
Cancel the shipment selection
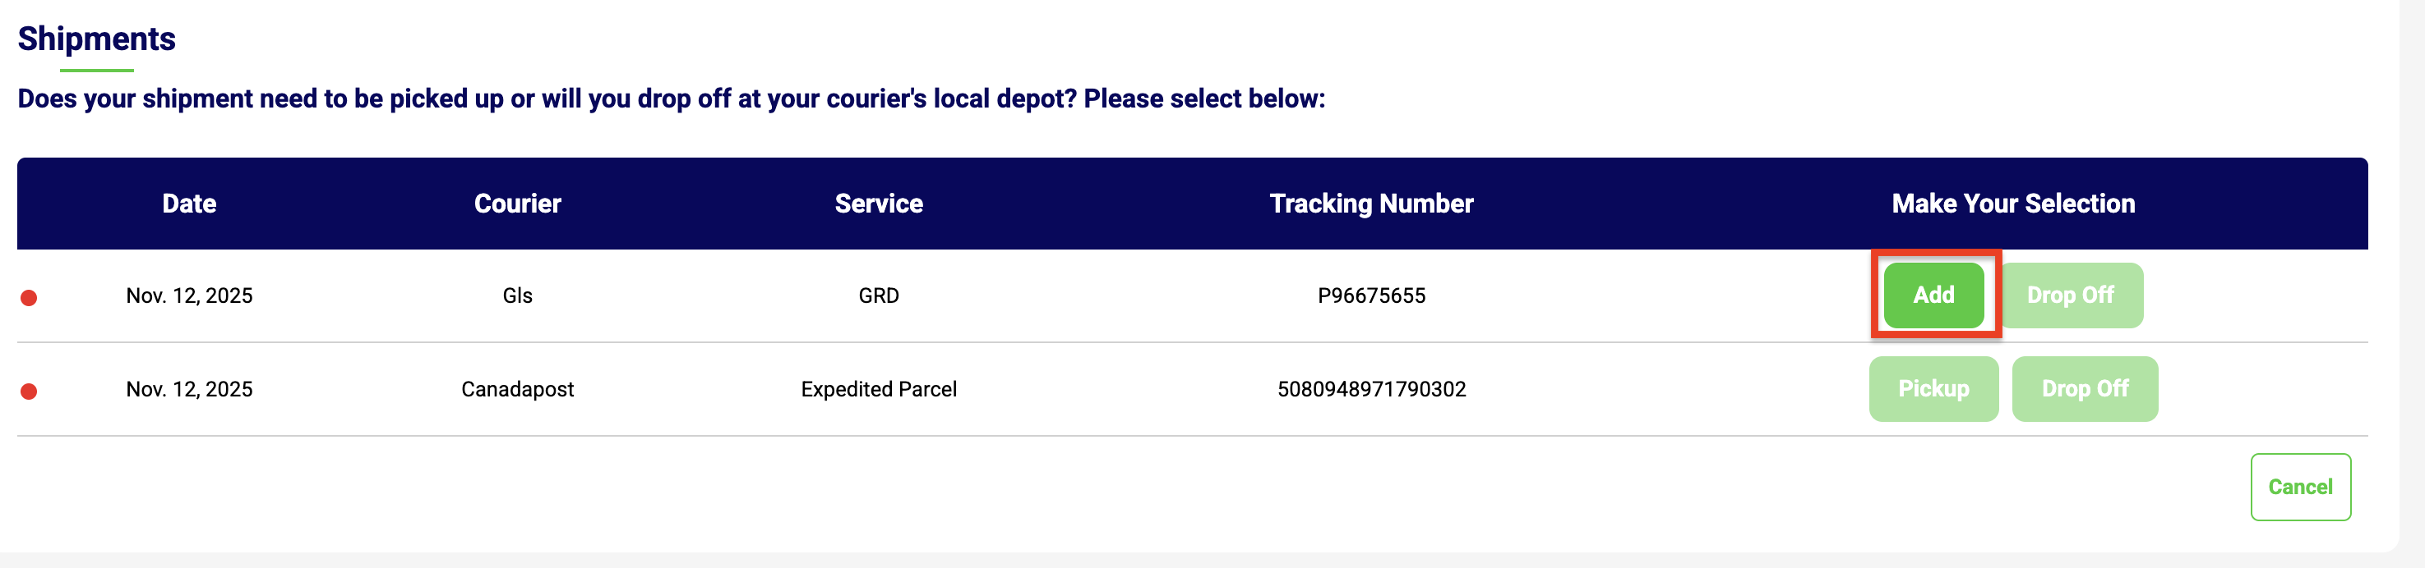pos(2300,487)
